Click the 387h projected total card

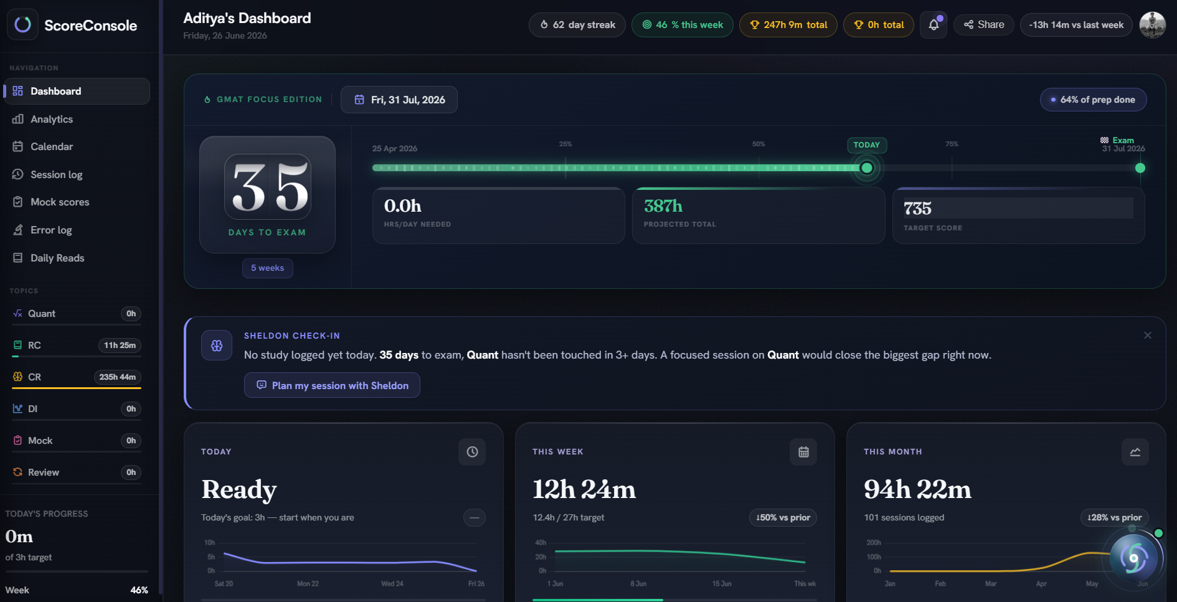[x=759, y=215]
